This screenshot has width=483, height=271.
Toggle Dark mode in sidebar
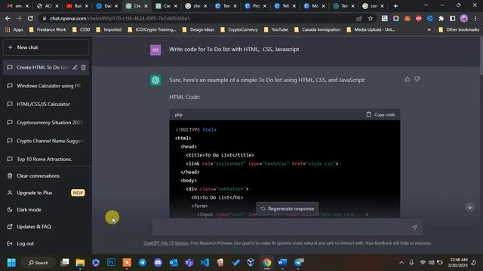(x=46, y=209)
